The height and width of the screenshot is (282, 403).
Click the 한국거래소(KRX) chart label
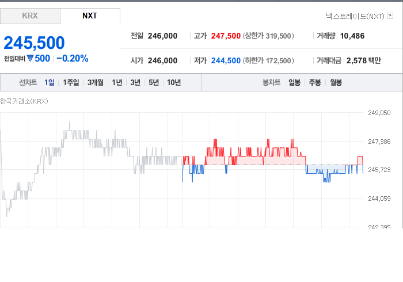click(x=24, y=101)
